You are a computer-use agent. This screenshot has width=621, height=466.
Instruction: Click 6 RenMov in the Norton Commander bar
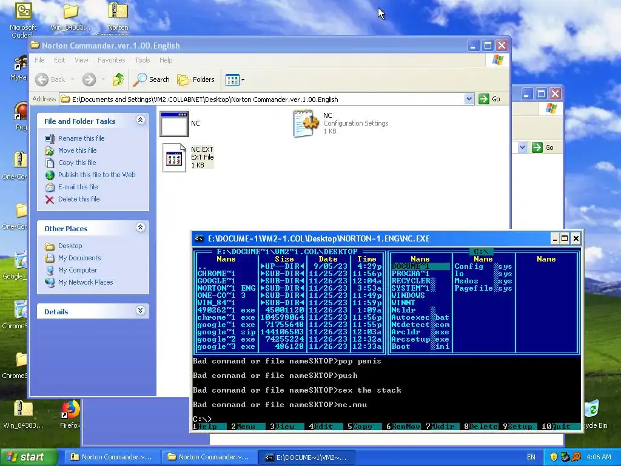click(403, 427)
